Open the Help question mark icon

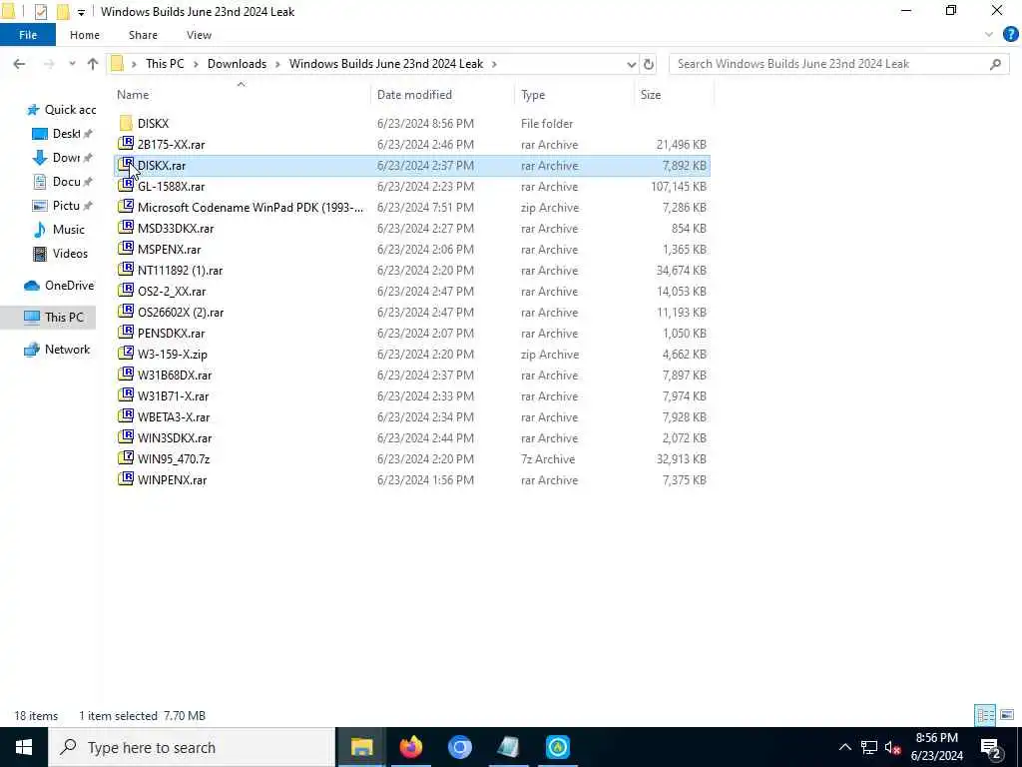(1010, 35)
